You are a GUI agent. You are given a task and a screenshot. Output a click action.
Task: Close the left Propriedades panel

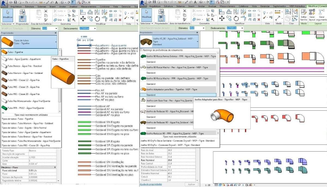coord(56,33)
